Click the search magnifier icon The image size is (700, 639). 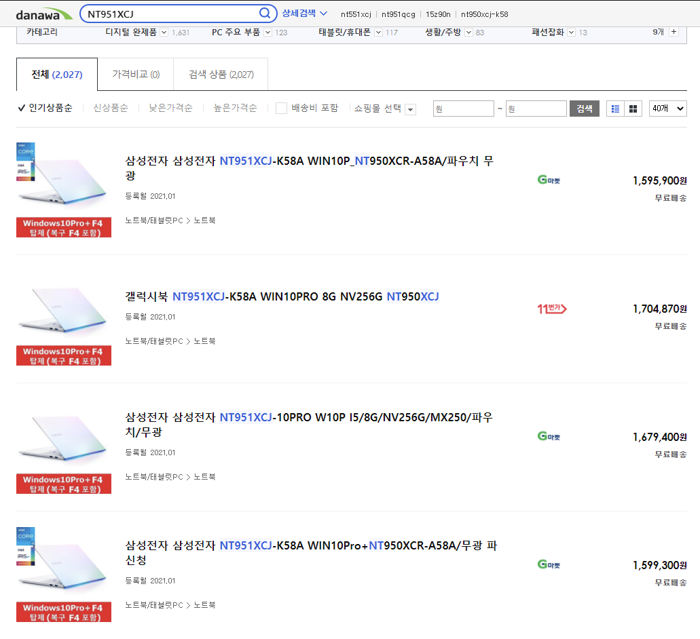(265, 14)
